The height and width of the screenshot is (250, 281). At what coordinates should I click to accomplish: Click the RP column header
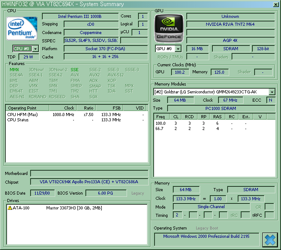click(x=204, y=116)
